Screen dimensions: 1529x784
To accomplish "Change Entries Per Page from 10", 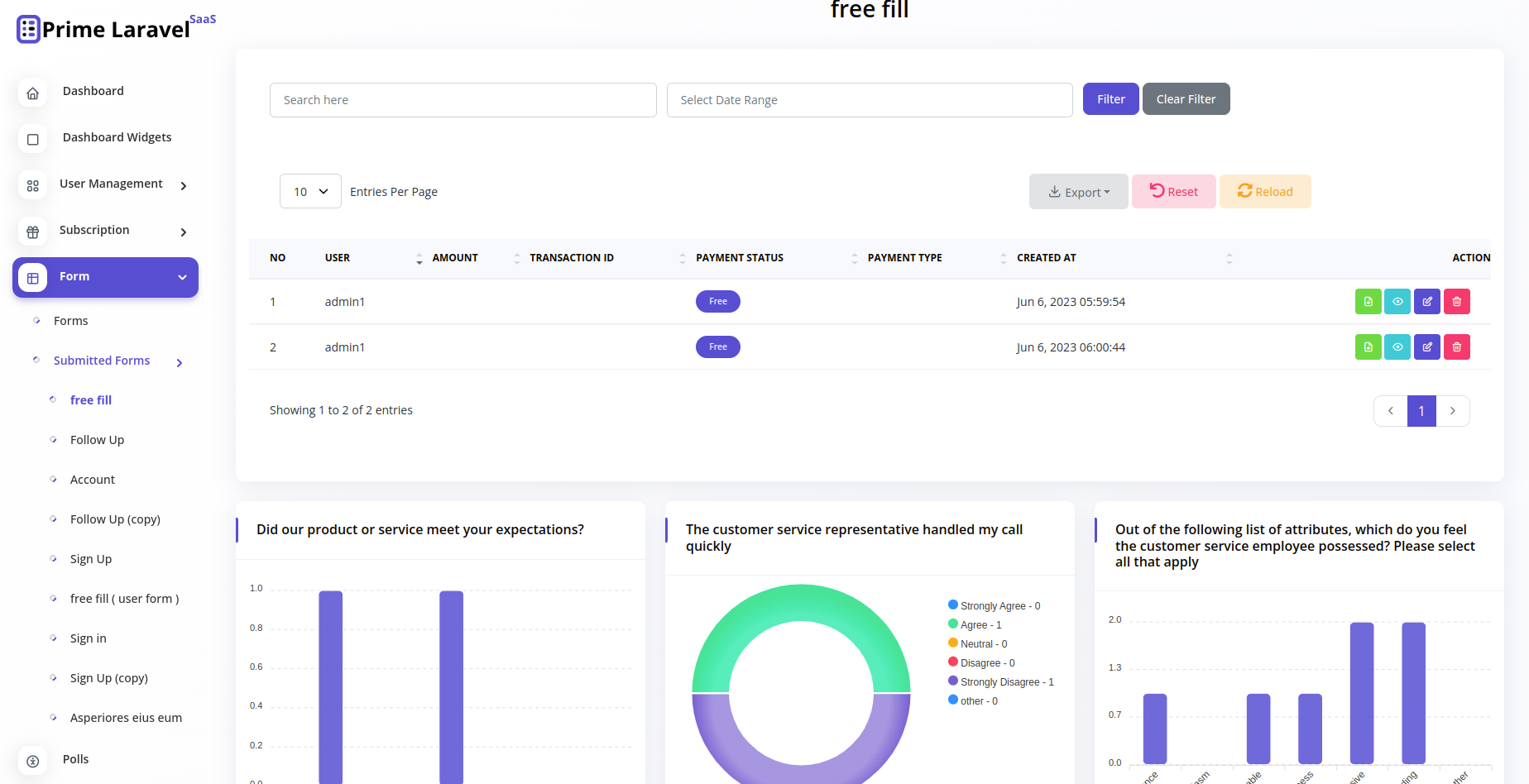I will click(x=310, y=191).
